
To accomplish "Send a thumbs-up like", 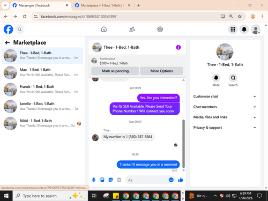I will [x=181, y=180].
